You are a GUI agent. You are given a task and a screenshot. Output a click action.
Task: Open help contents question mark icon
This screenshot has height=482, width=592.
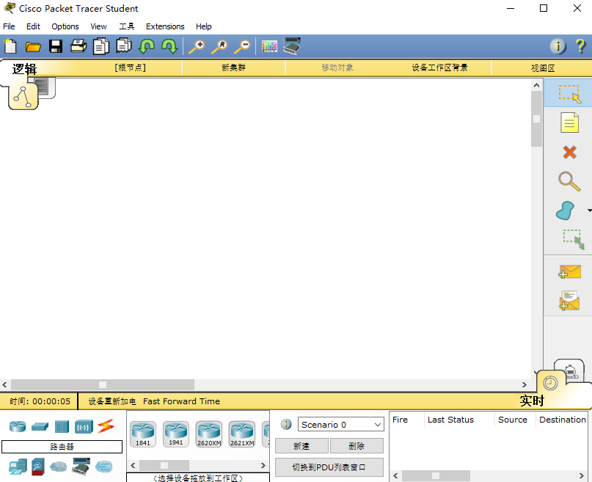coord(581,46)
